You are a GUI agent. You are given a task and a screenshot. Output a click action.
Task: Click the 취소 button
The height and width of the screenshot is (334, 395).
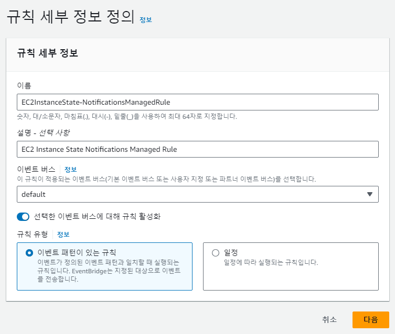[329, 320]
